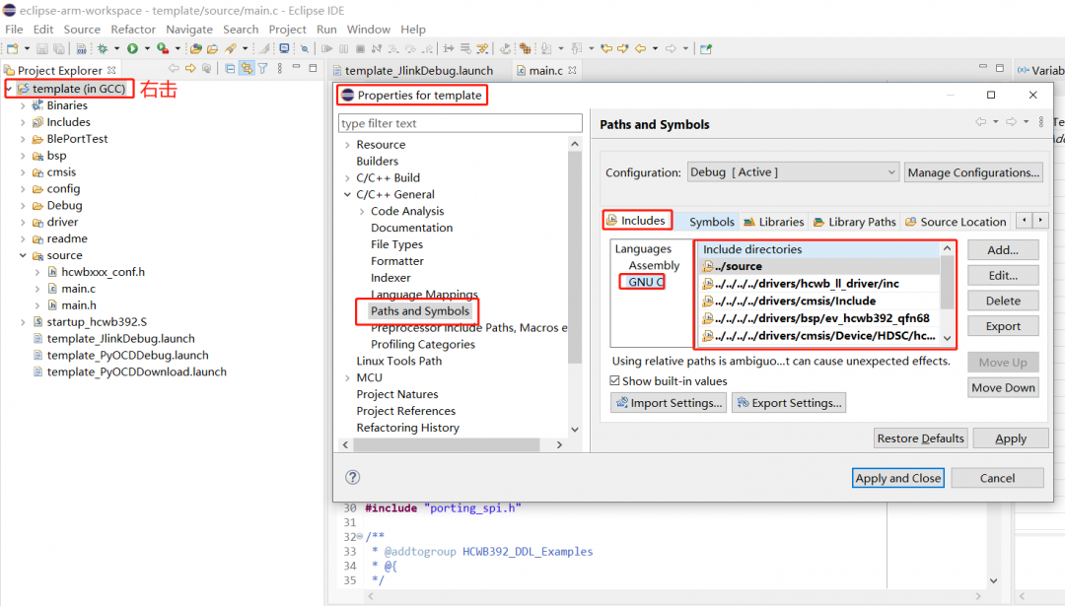This screenshot has height=606, width=1065.
Task: Click in the type filter text field
Action: 460,123
